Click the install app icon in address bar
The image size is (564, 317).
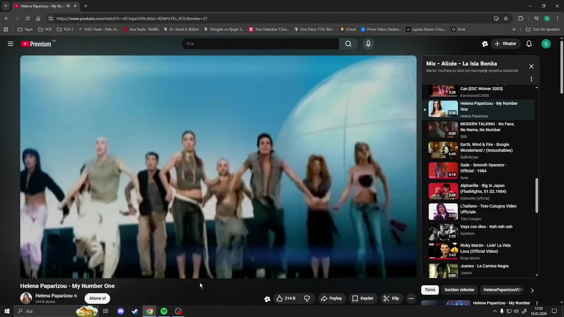tap(496, 18)
